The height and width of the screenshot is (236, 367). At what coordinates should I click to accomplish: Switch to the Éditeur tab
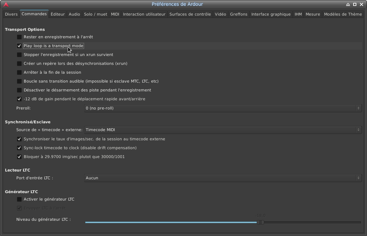[57, 14]
